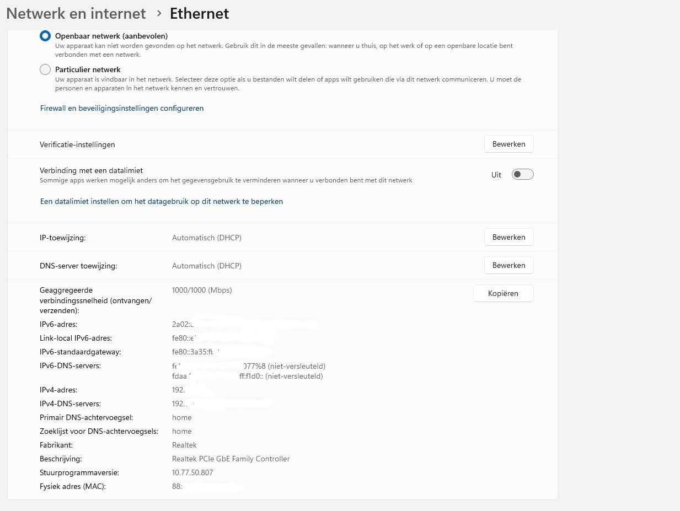Open Firewall en beveiligingsinstellingen configureren link
Viewport: 680px width, 511px height.
click(122, 109)
